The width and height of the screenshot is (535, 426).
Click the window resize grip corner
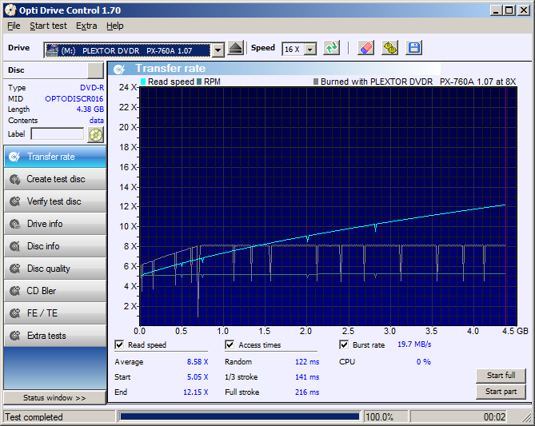(x=526, y=418)
